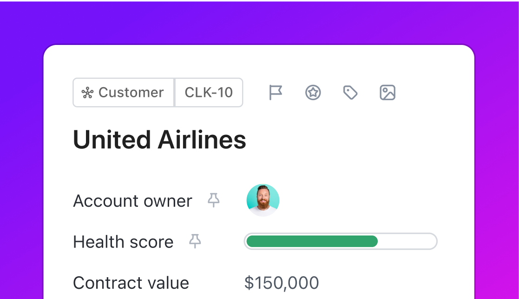Click the word Customer in badge

click(131, 93)
